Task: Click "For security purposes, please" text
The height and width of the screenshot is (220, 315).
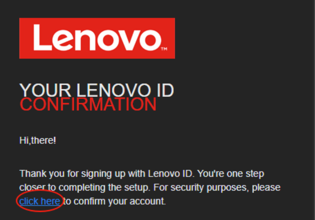Action: 217,187
